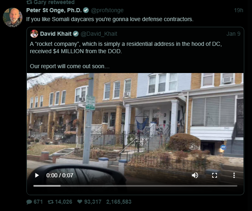Seek using the video progress bar

(135, 186)
